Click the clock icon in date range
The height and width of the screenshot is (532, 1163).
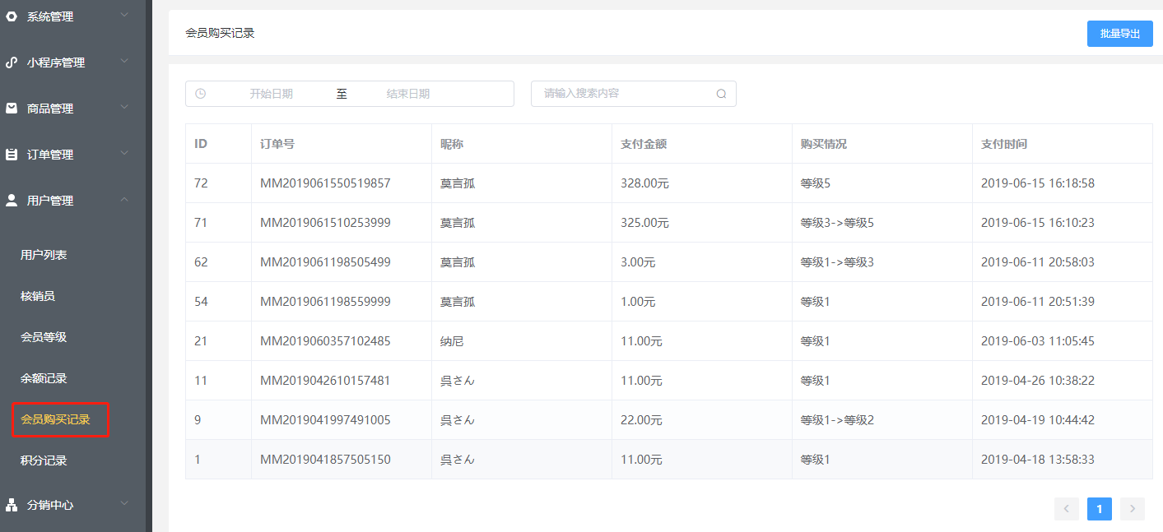coord(200,94)
